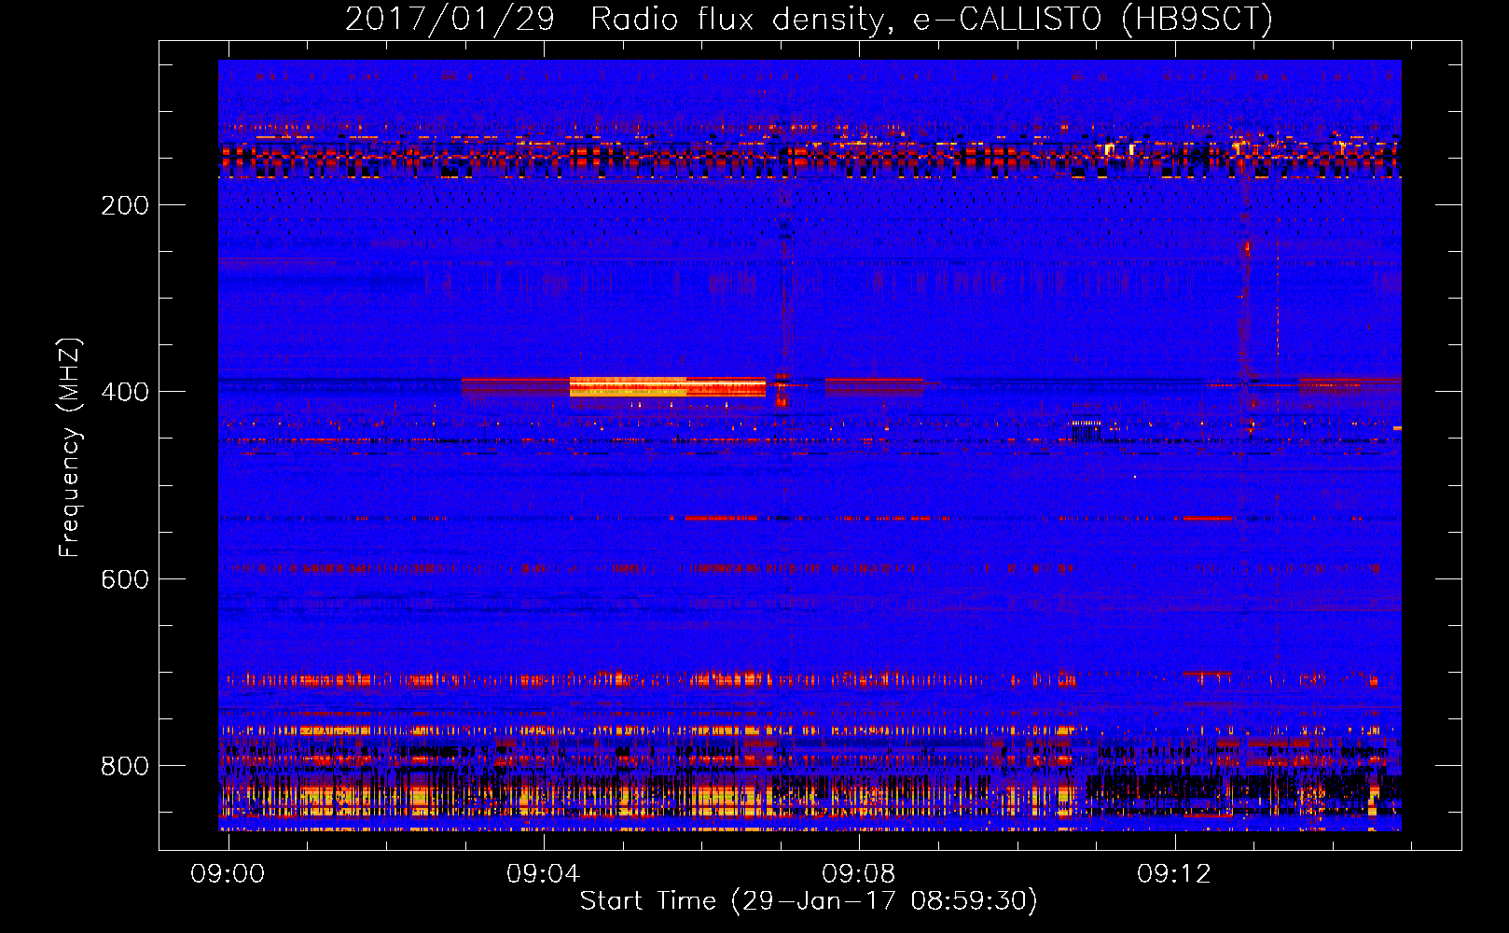
Task: Select the 200 frequency tick label
Action: click(125, 205)
